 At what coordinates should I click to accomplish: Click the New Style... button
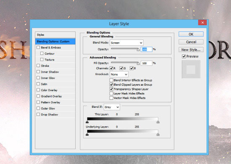pyautogui.click(x=191, y=50)
